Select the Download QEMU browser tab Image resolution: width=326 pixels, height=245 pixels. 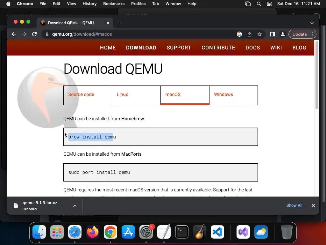[x=75, y=23]
